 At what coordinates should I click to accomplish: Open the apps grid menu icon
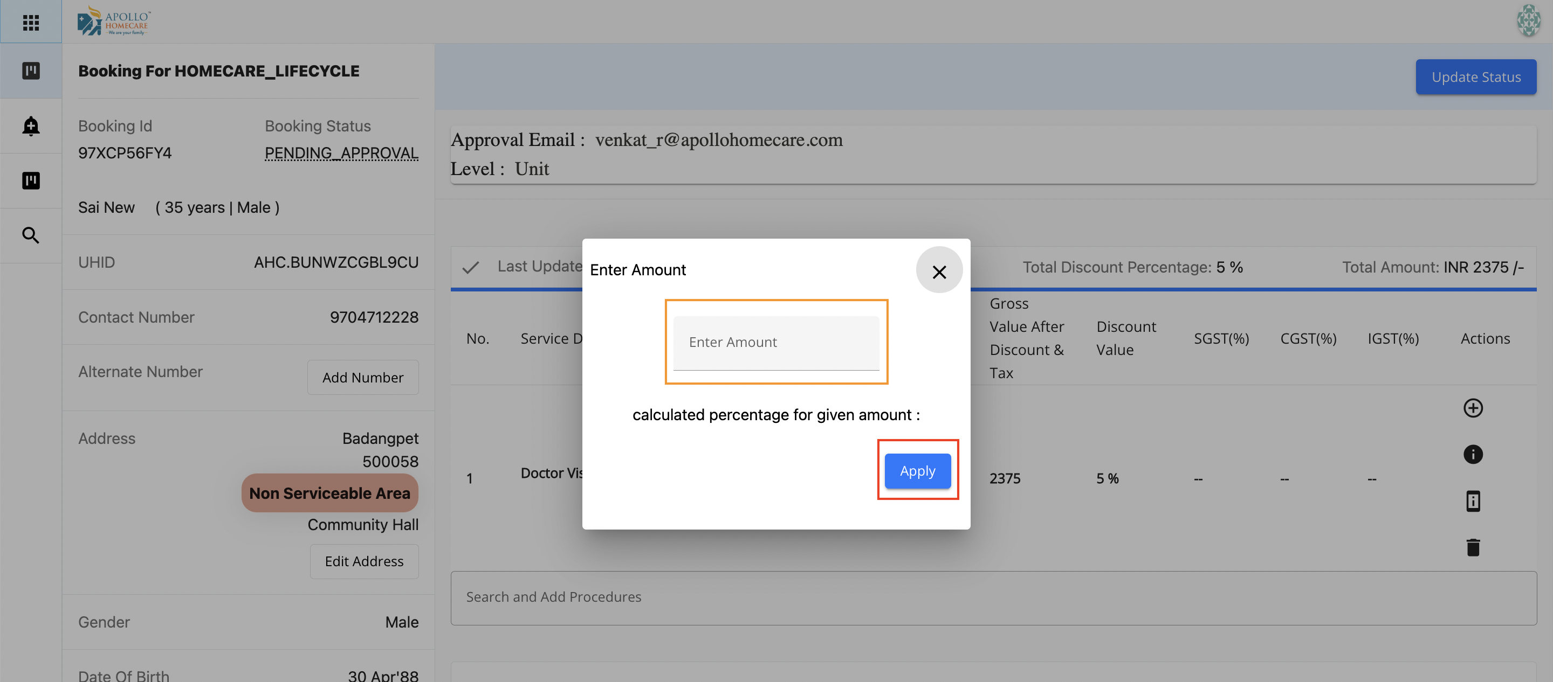click(31, 22)
